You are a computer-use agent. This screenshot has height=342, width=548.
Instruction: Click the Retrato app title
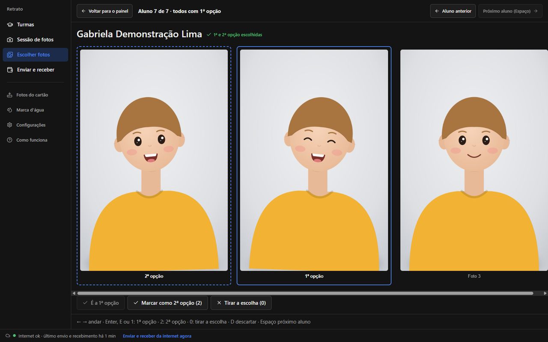[x=15, y=9]
